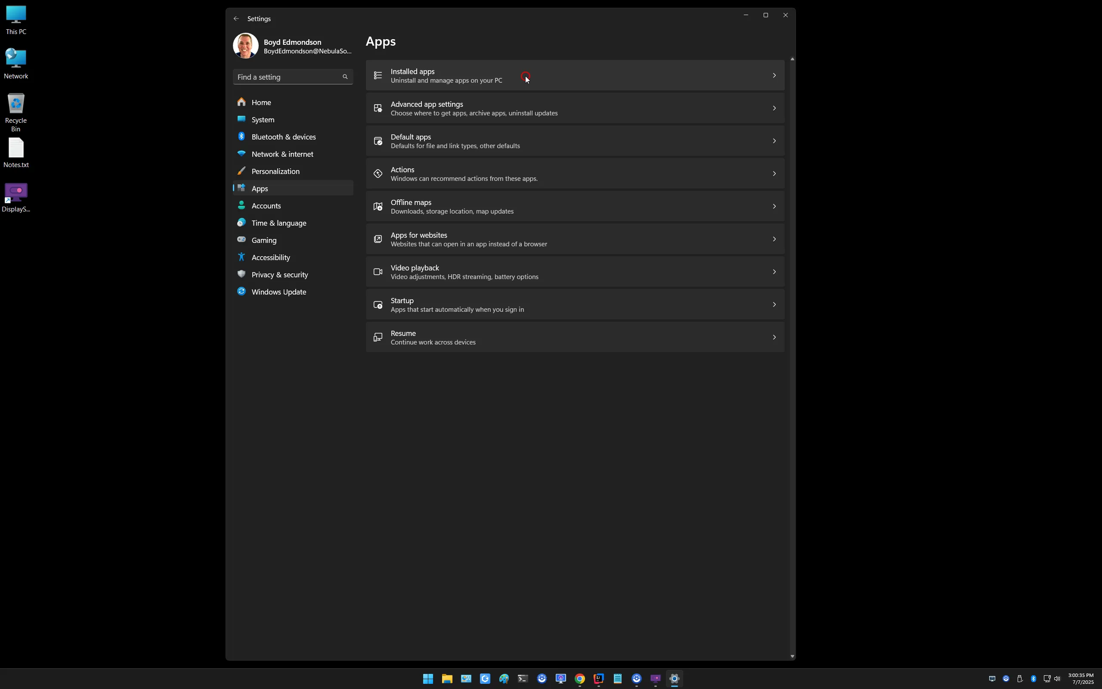This screenshot has height=689, width=1102.
Task: Open Apps for websites settings row
Action: point(575,239)
